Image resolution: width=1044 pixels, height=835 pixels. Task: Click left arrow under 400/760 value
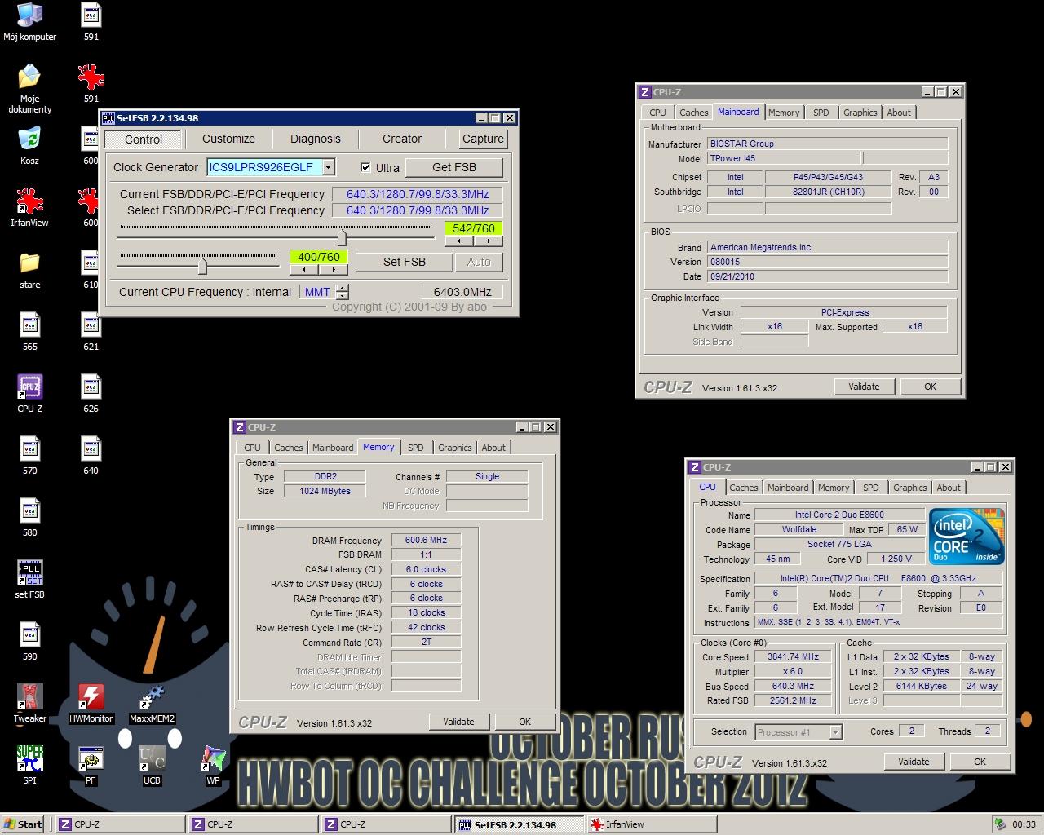click(x=304, y=269)
